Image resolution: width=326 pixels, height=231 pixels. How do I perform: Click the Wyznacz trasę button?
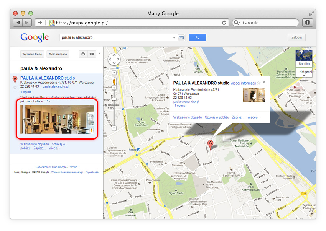click(32, 54)
